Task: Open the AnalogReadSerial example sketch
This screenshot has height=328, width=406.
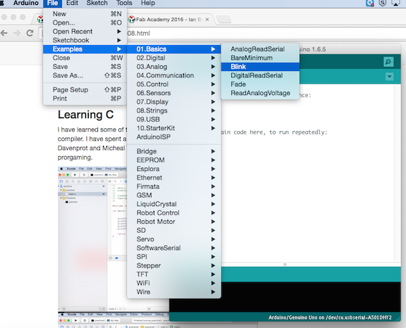Action: tap(260, 49)
